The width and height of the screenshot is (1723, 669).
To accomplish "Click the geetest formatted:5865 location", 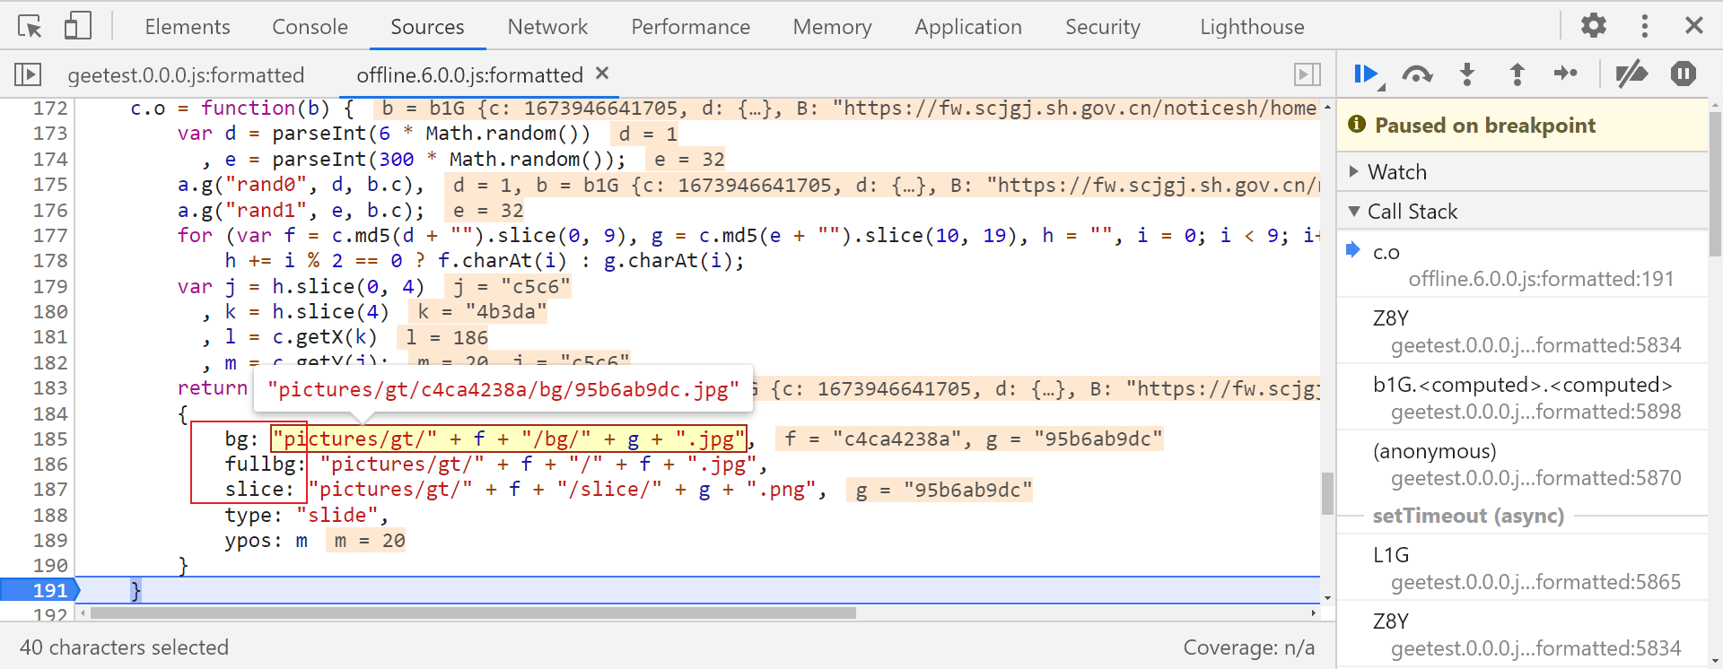I will [x=1535, y=582].
